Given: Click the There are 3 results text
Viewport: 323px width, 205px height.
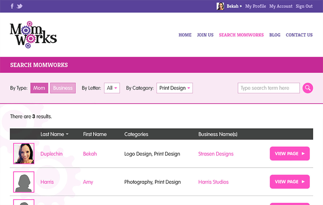Looking at the screenshot, I should click(31, 117).
